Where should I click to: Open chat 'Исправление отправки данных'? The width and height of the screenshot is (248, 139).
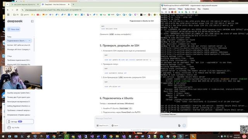19,115
